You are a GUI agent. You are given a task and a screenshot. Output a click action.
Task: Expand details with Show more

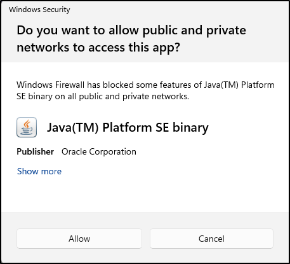pos(39,171)
